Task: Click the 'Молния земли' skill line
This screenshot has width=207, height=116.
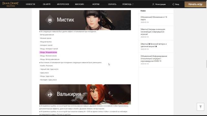Action: click(45, 38)
